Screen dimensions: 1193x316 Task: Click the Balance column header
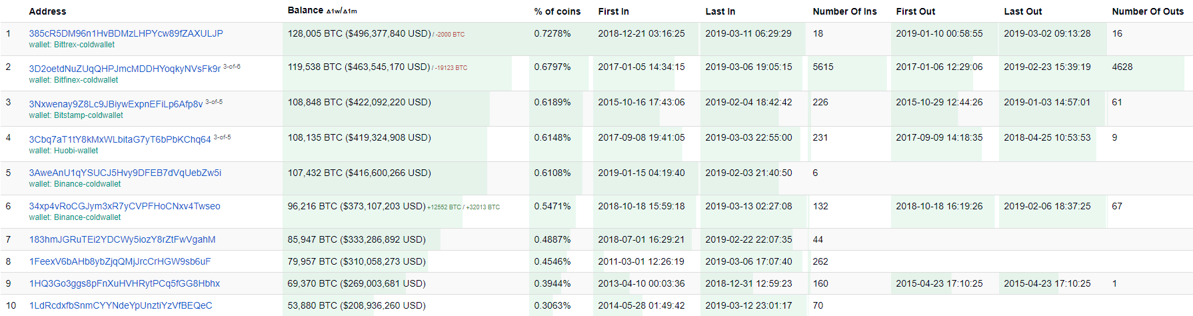click(305, 10)
